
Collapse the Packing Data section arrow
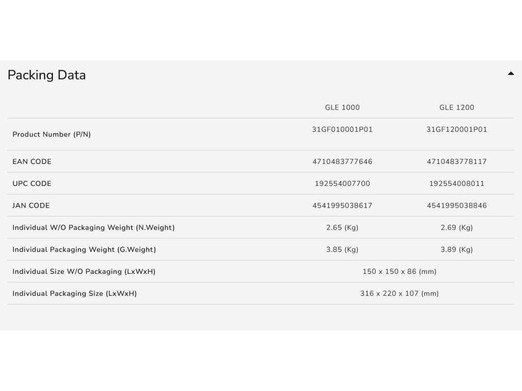511,74
